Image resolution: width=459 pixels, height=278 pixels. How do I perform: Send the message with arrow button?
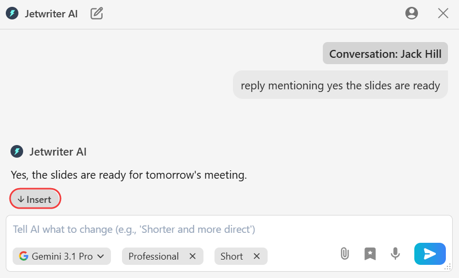coord(430,254)
